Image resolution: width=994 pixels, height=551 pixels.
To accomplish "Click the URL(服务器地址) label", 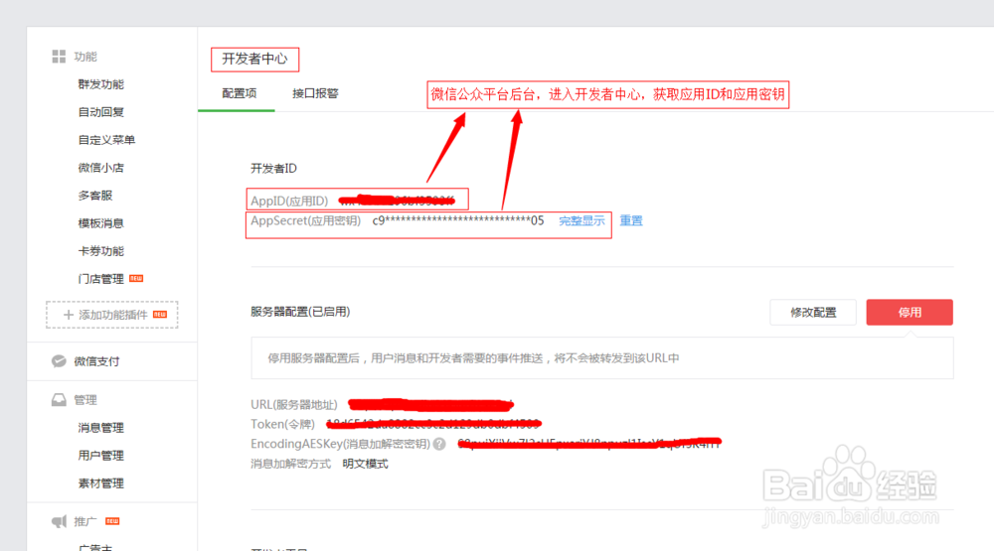I will point(294,405).
